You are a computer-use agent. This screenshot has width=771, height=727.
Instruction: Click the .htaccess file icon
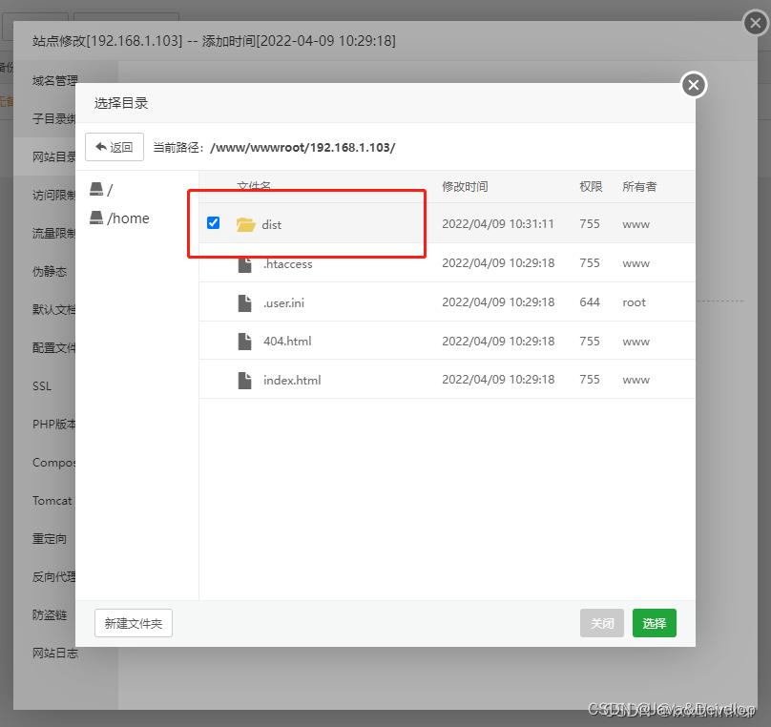[245, 264]
